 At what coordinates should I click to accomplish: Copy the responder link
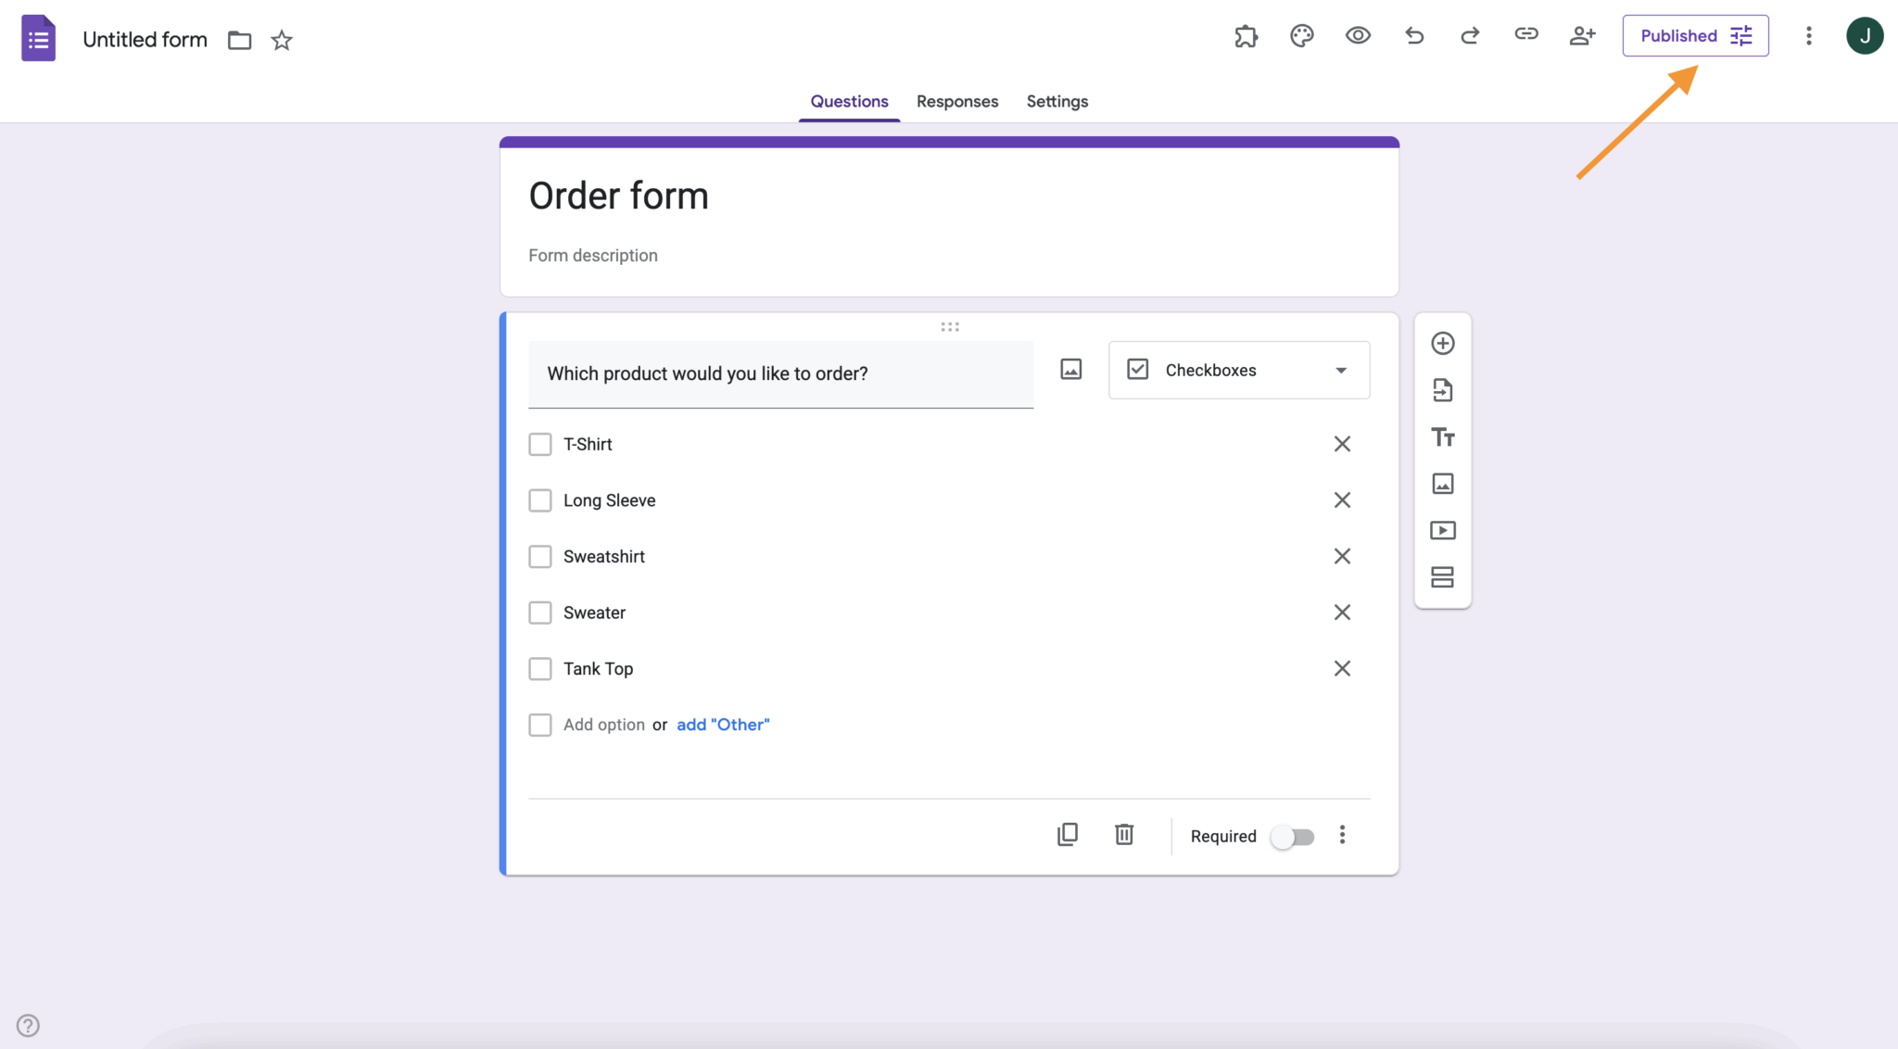click(1526, 35)
